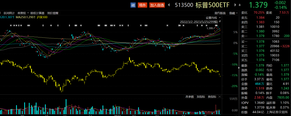The image size is (291, 116).
Task: Click the pin icon beside the date range
Action: (x=220, y=21)
